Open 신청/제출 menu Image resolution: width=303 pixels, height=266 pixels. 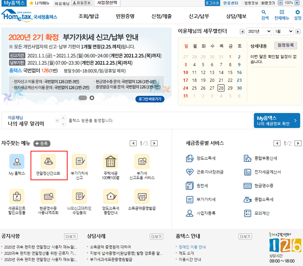[161, 16]
